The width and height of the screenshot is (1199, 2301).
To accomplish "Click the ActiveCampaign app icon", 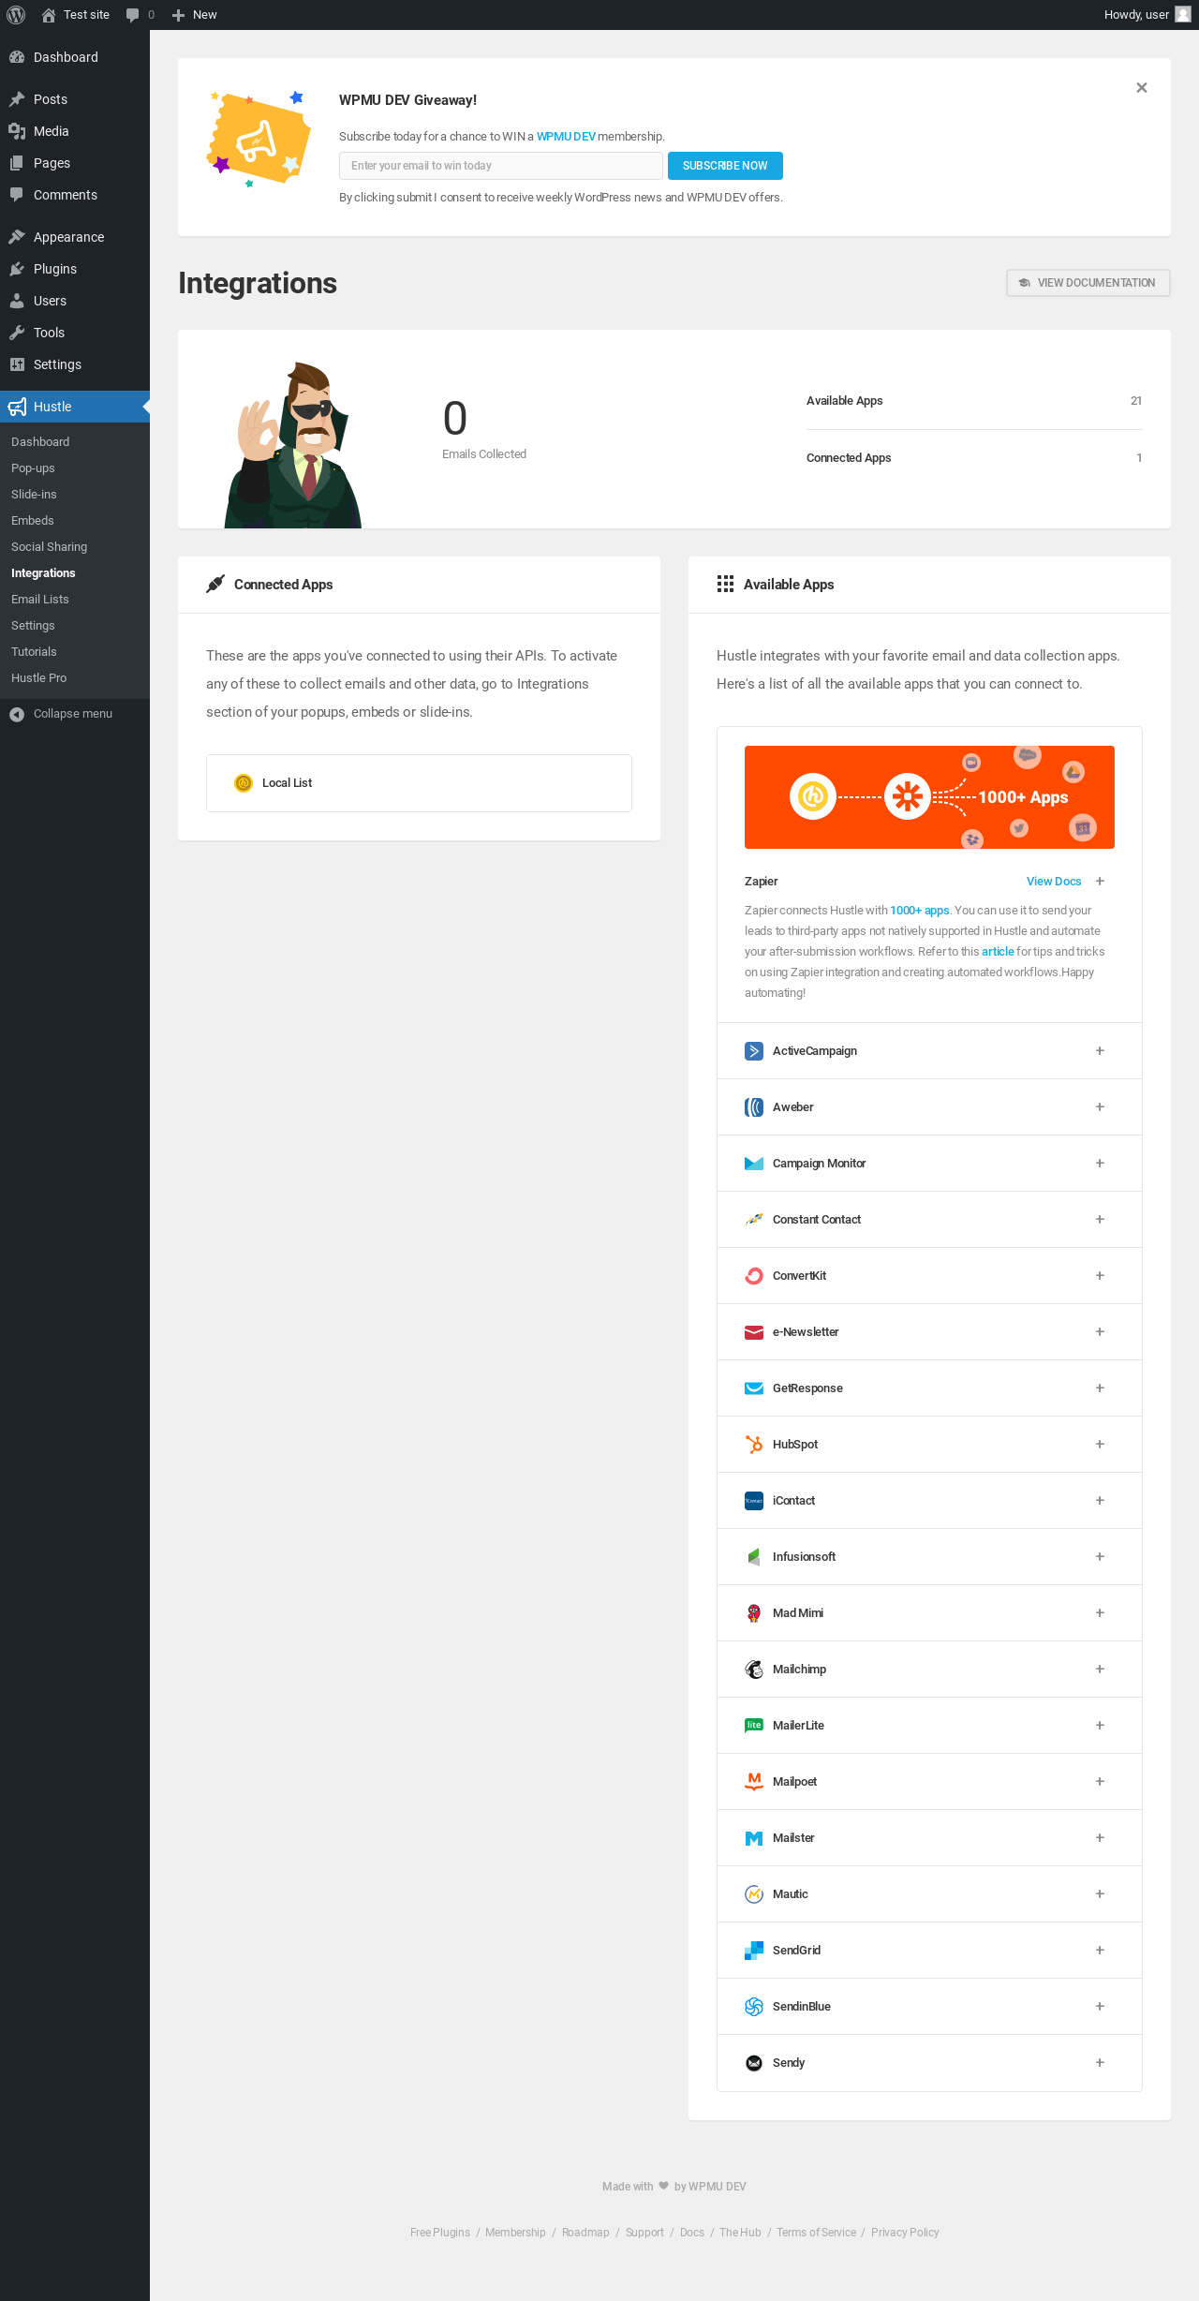I will (754, 1051).
